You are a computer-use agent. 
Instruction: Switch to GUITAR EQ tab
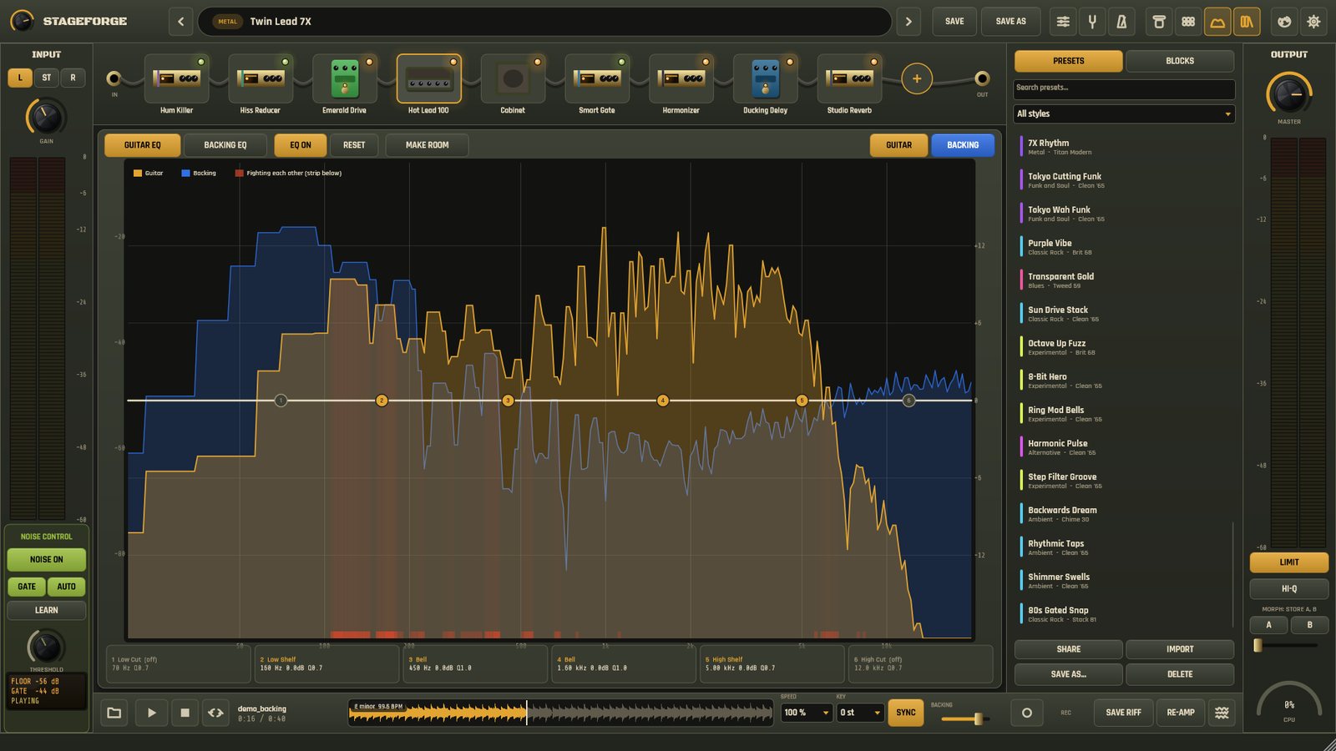142,145
